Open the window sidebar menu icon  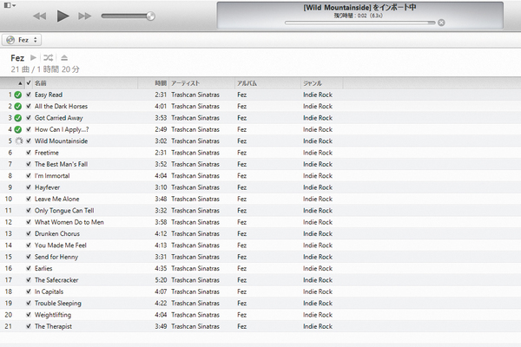(x=10, y=5)
